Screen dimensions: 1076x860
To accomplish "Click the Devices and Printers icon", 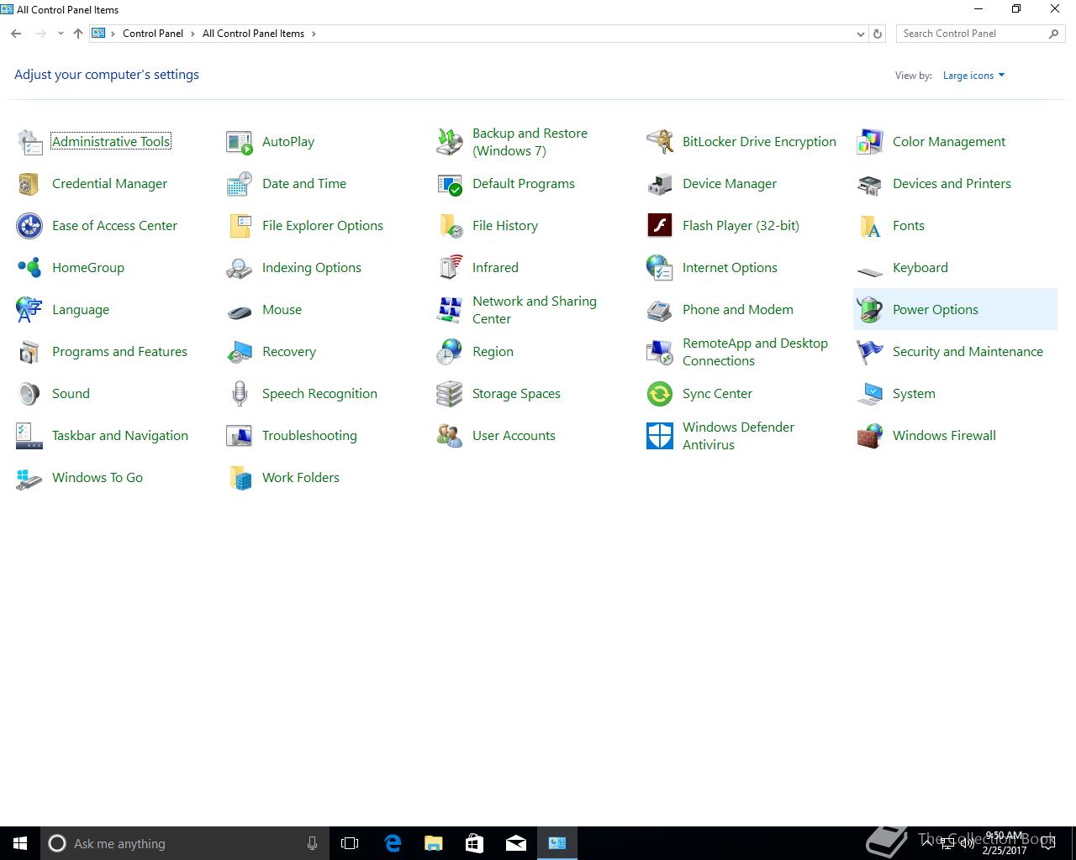I will pos(870,184).
